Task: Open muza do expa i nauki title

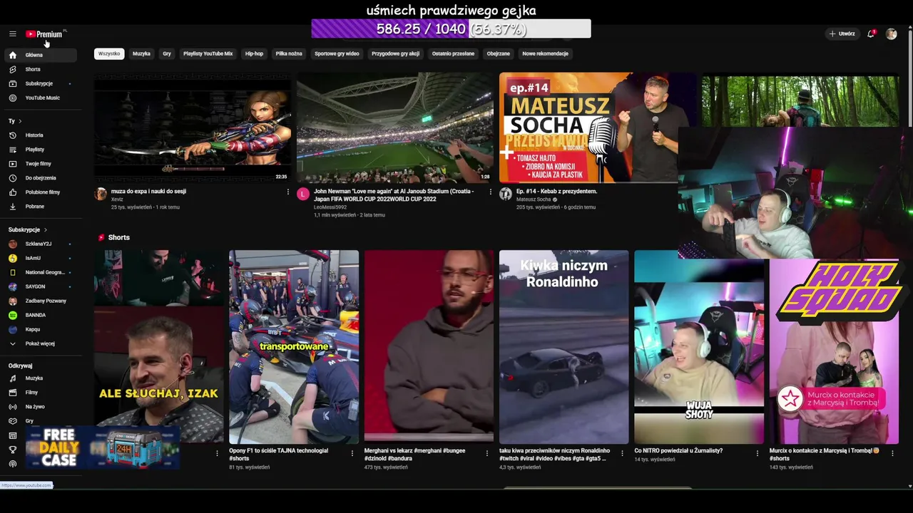Action: click(x=148, y=191)
